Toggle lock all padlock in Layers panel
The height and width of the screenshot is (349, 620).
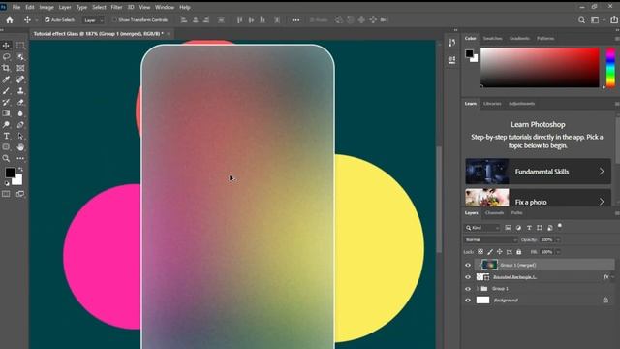tap(519, 252)
